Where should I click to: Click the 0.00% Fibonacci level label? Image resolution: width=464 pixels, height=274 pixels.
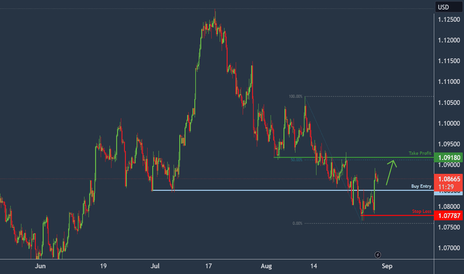click(297, 223)
